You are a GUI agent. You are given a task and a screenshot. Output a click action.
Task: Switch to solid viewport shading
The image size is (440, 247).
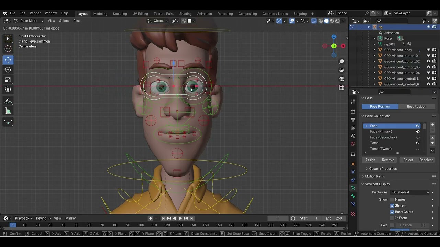[x=327, y=21]
